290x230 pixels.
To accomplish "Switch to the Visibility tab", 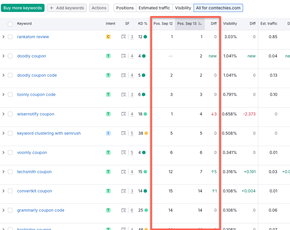I will pyautogui.click(x=183, y=8).
